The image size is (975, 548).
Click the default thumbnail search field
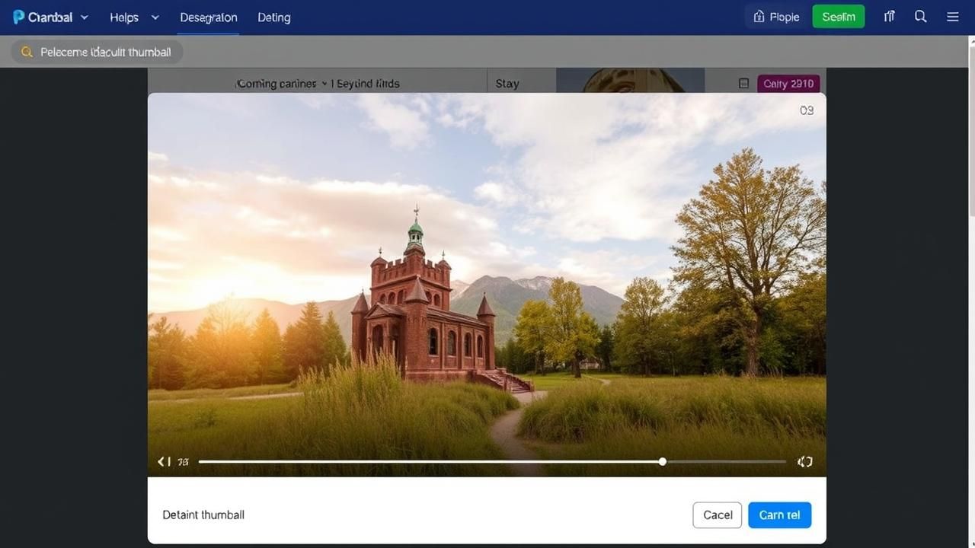tap(105, 52)
